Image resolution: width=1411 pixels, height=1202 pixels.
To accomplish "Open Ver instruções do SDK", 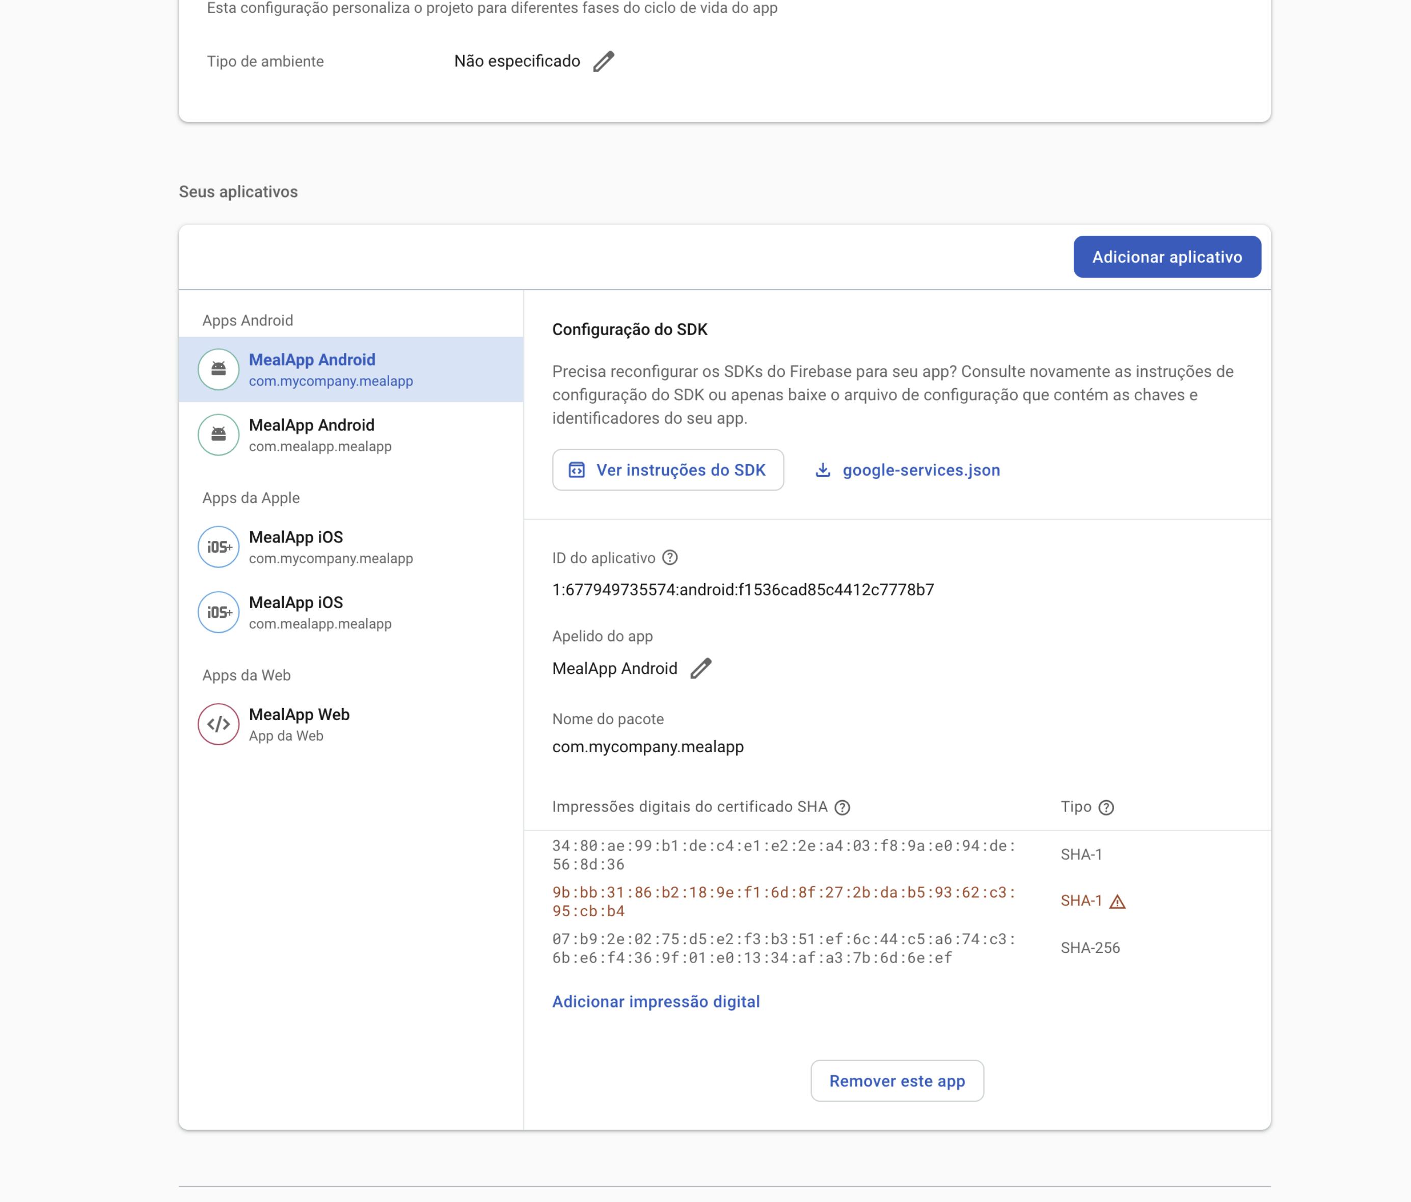I will (x=668, y=470).
